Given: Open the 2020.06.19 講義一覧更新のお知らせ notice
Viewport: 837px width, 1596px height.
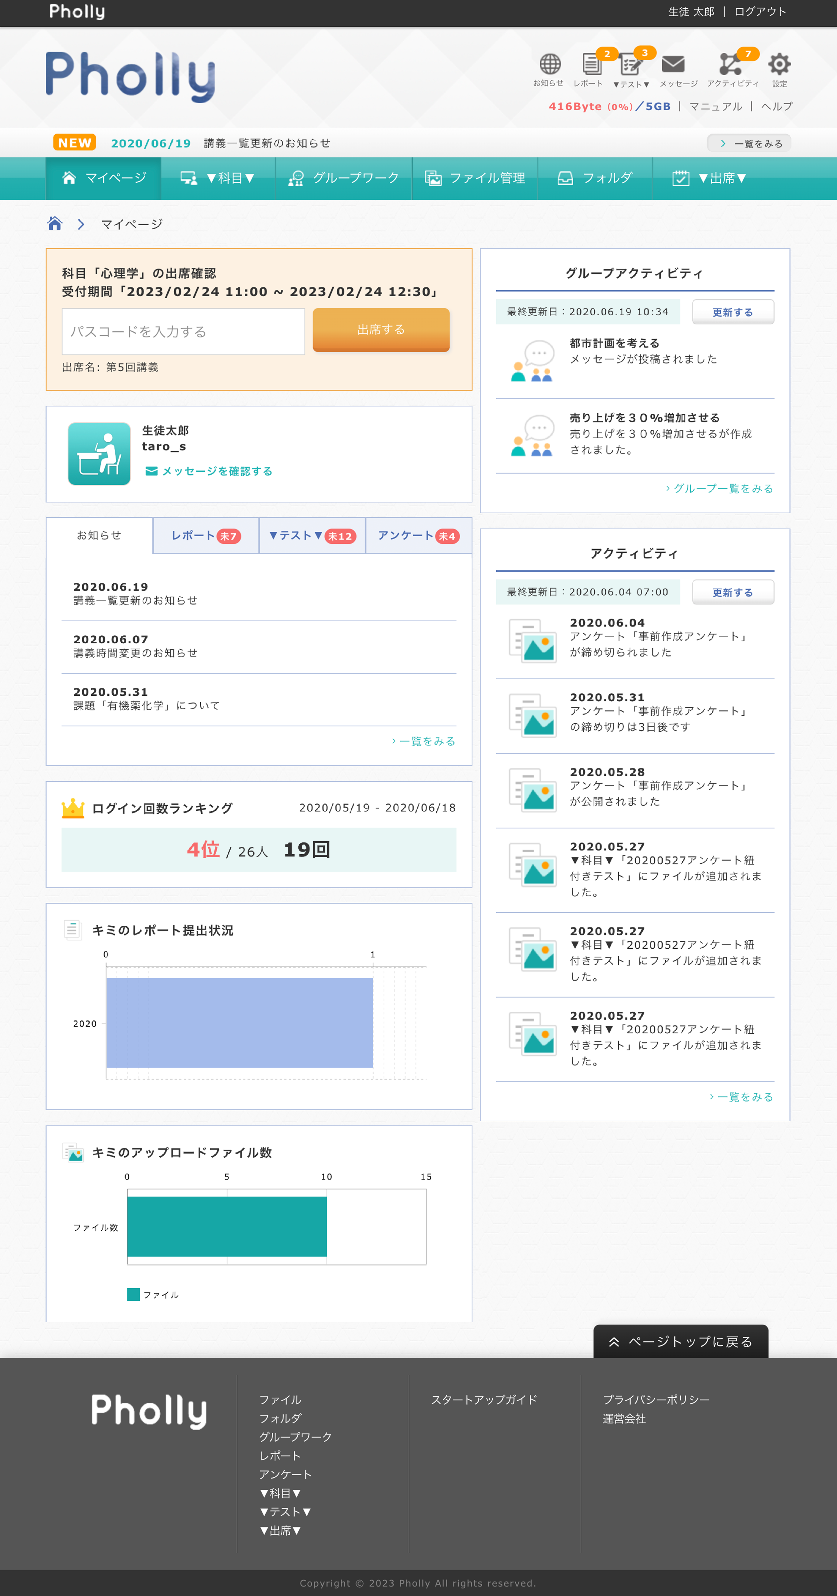Looking at the screenshot, I should pyautogui.click(x=259, y=593).
